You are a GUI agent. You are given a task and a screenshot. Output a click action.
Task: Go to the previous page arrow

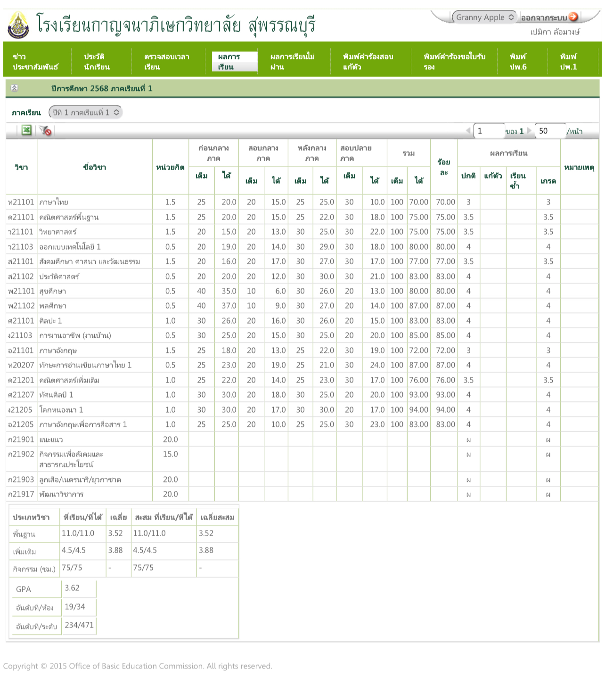[x=468, y=131]
